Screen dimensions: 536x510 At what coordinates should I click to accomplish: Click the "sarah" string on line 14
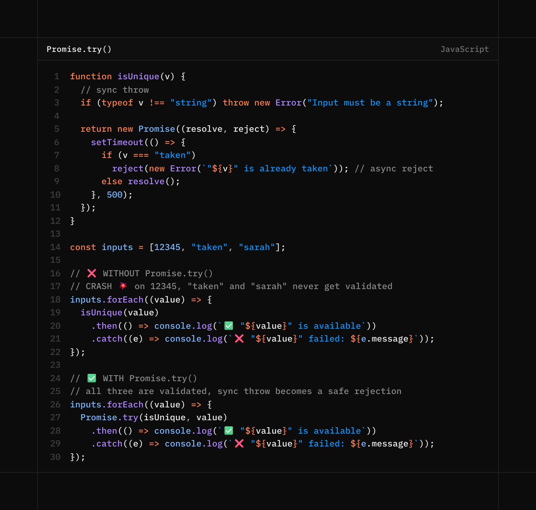[x=257, y=247]
